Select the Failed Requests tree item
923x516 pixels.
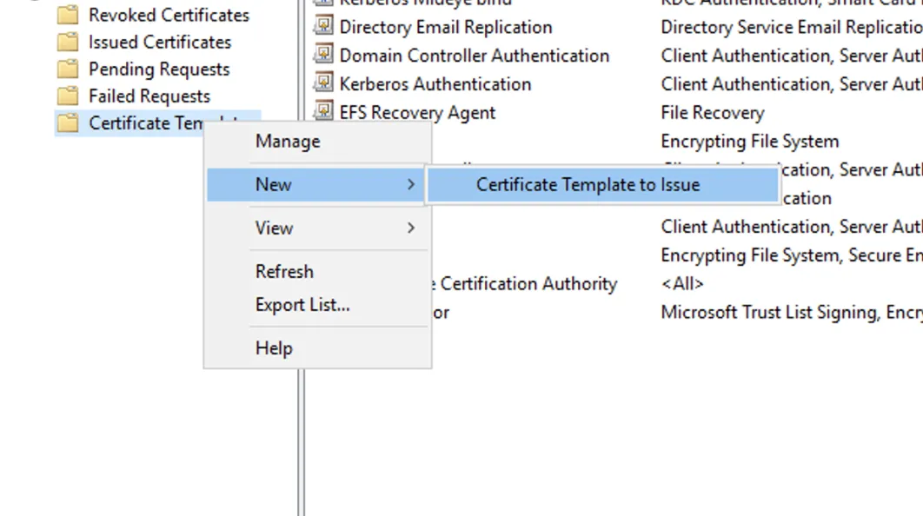150,96
